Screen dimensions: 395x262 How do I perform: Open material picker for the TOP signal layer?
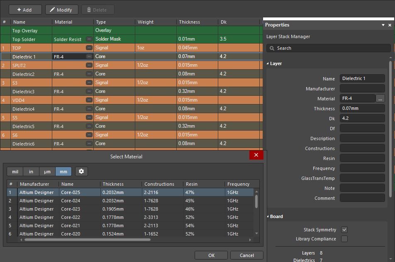pos(89,48)
